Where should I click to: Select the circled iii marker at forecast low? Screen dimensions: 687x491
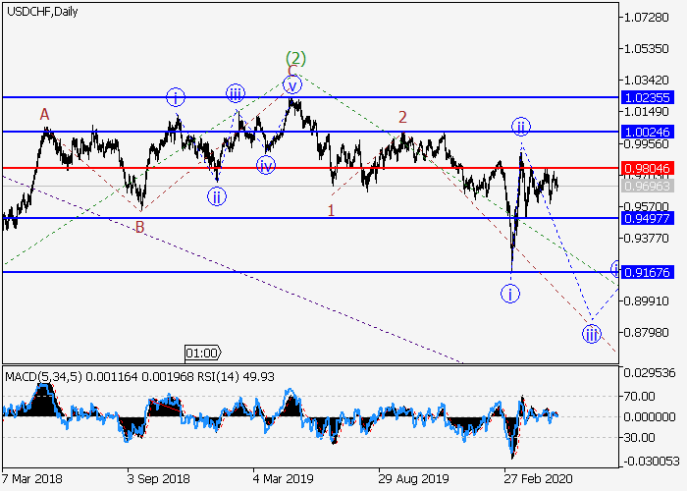[591, 334]
